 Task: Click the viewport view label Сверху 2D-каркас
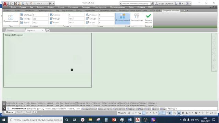point(14,35)
